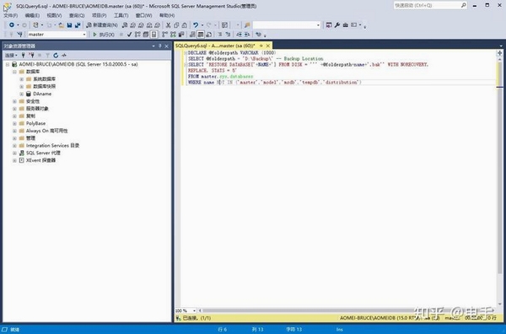
Task: Click the Navigate Backward circle icon
Action: point(12,25)
